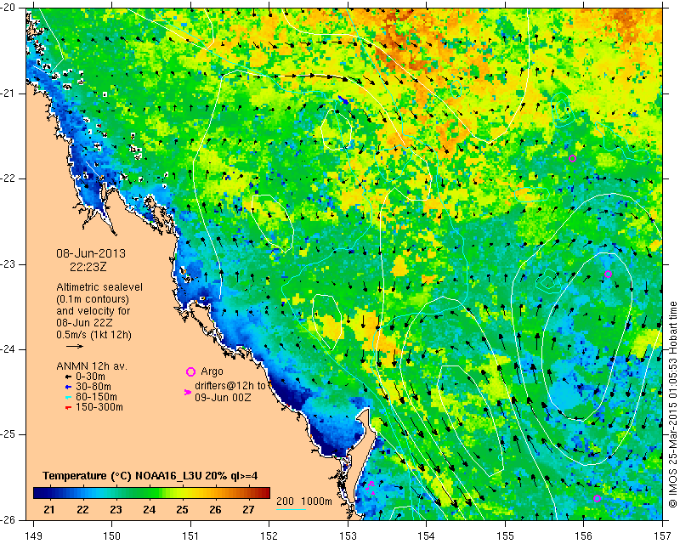The width and height of the screenshot is (680, 544).
Task: Click the latitude axis label -22
Action: 8,178
